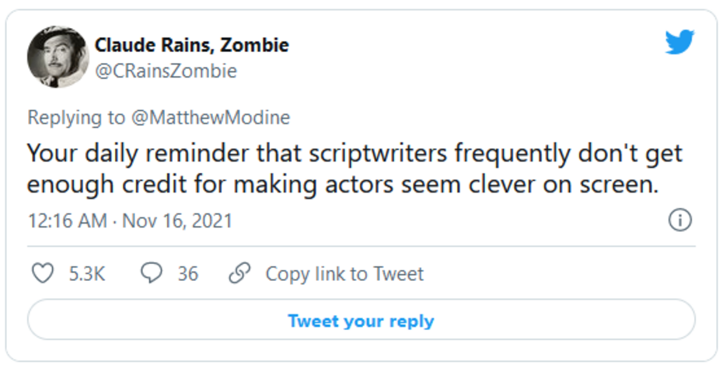This screenshot has height=371, width=723.
Task: Click the display name Claude Rains, Zombie
Action: [191, 45]
